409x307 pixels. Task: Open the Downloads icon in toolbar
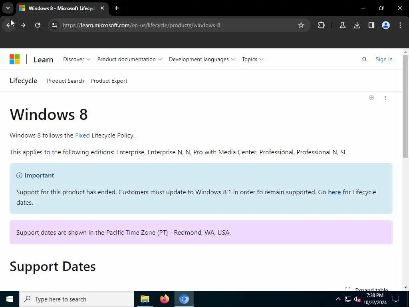tap(357, 25)
